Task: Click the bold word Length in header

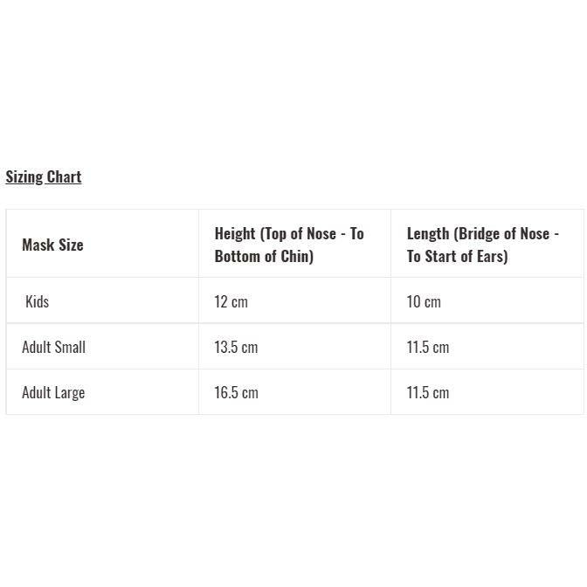Action: [x=428, y=233]
